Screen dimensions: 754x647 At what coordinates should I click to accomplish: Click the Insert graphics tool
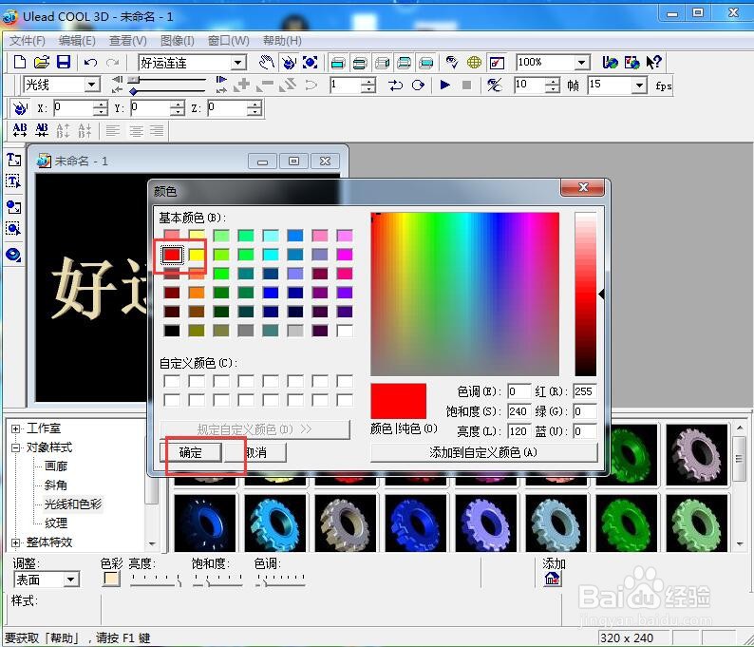tap(13, 207)
